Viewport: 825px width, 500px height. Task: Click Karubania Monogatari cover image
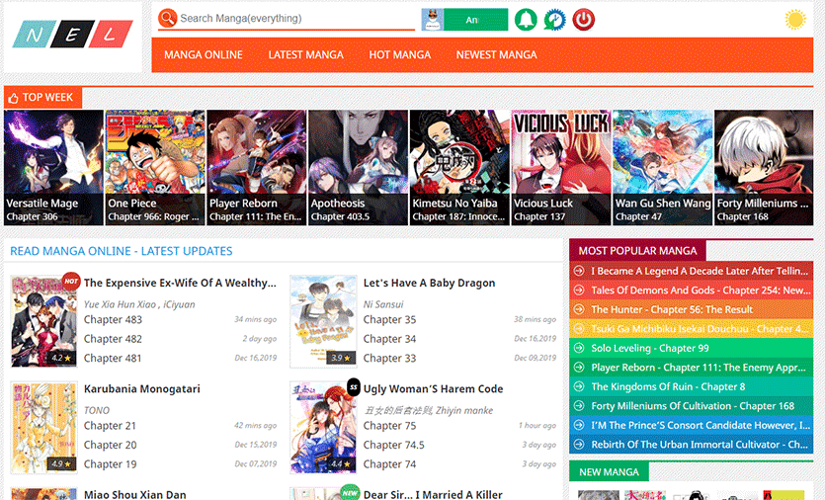pos(43,427)
